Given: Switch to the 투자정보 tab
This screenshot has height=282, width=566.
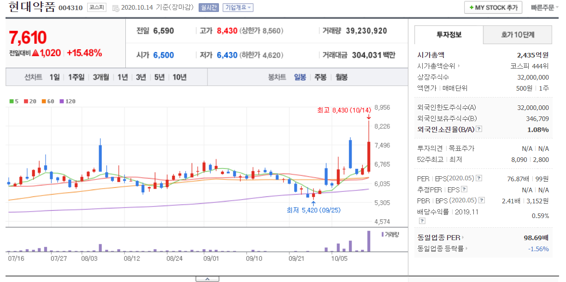Looking at the screenshot, I should click(449, 35).
